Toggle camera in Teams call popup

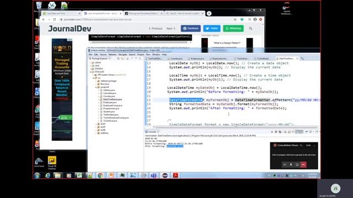point(285,164)
